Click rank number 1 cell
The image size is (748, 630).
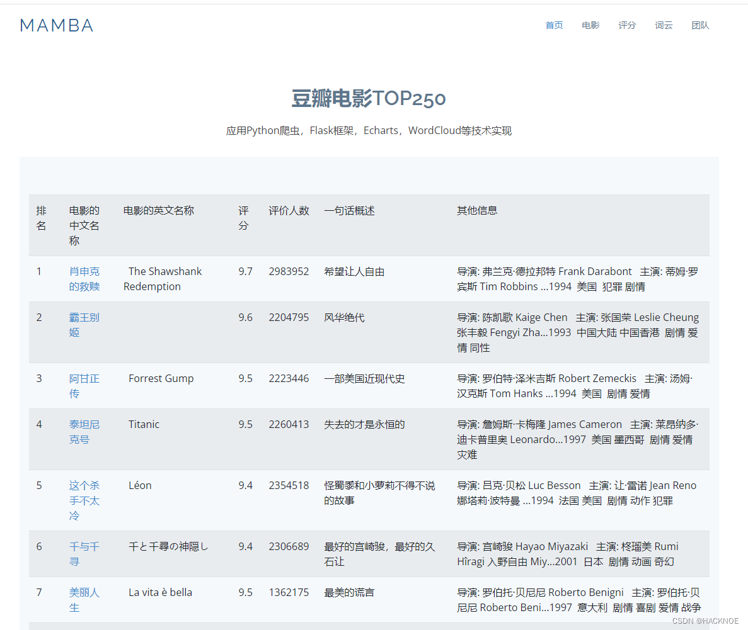click(38, 271)
